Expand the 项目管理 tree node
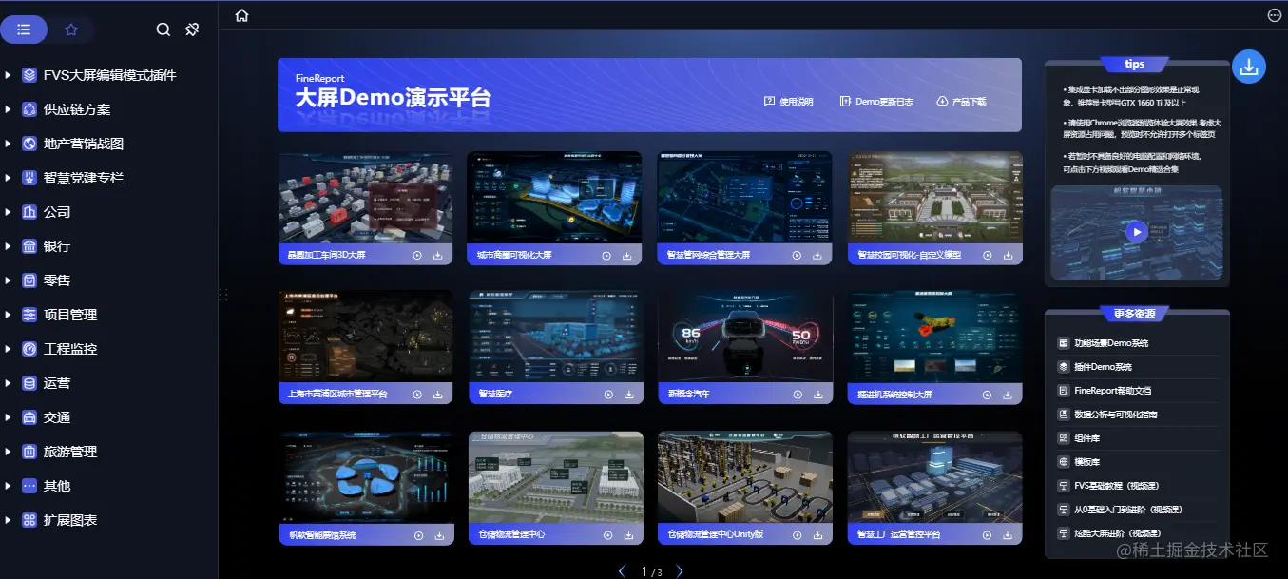Screen dimensions: 1288x579 tap(8, 315)
